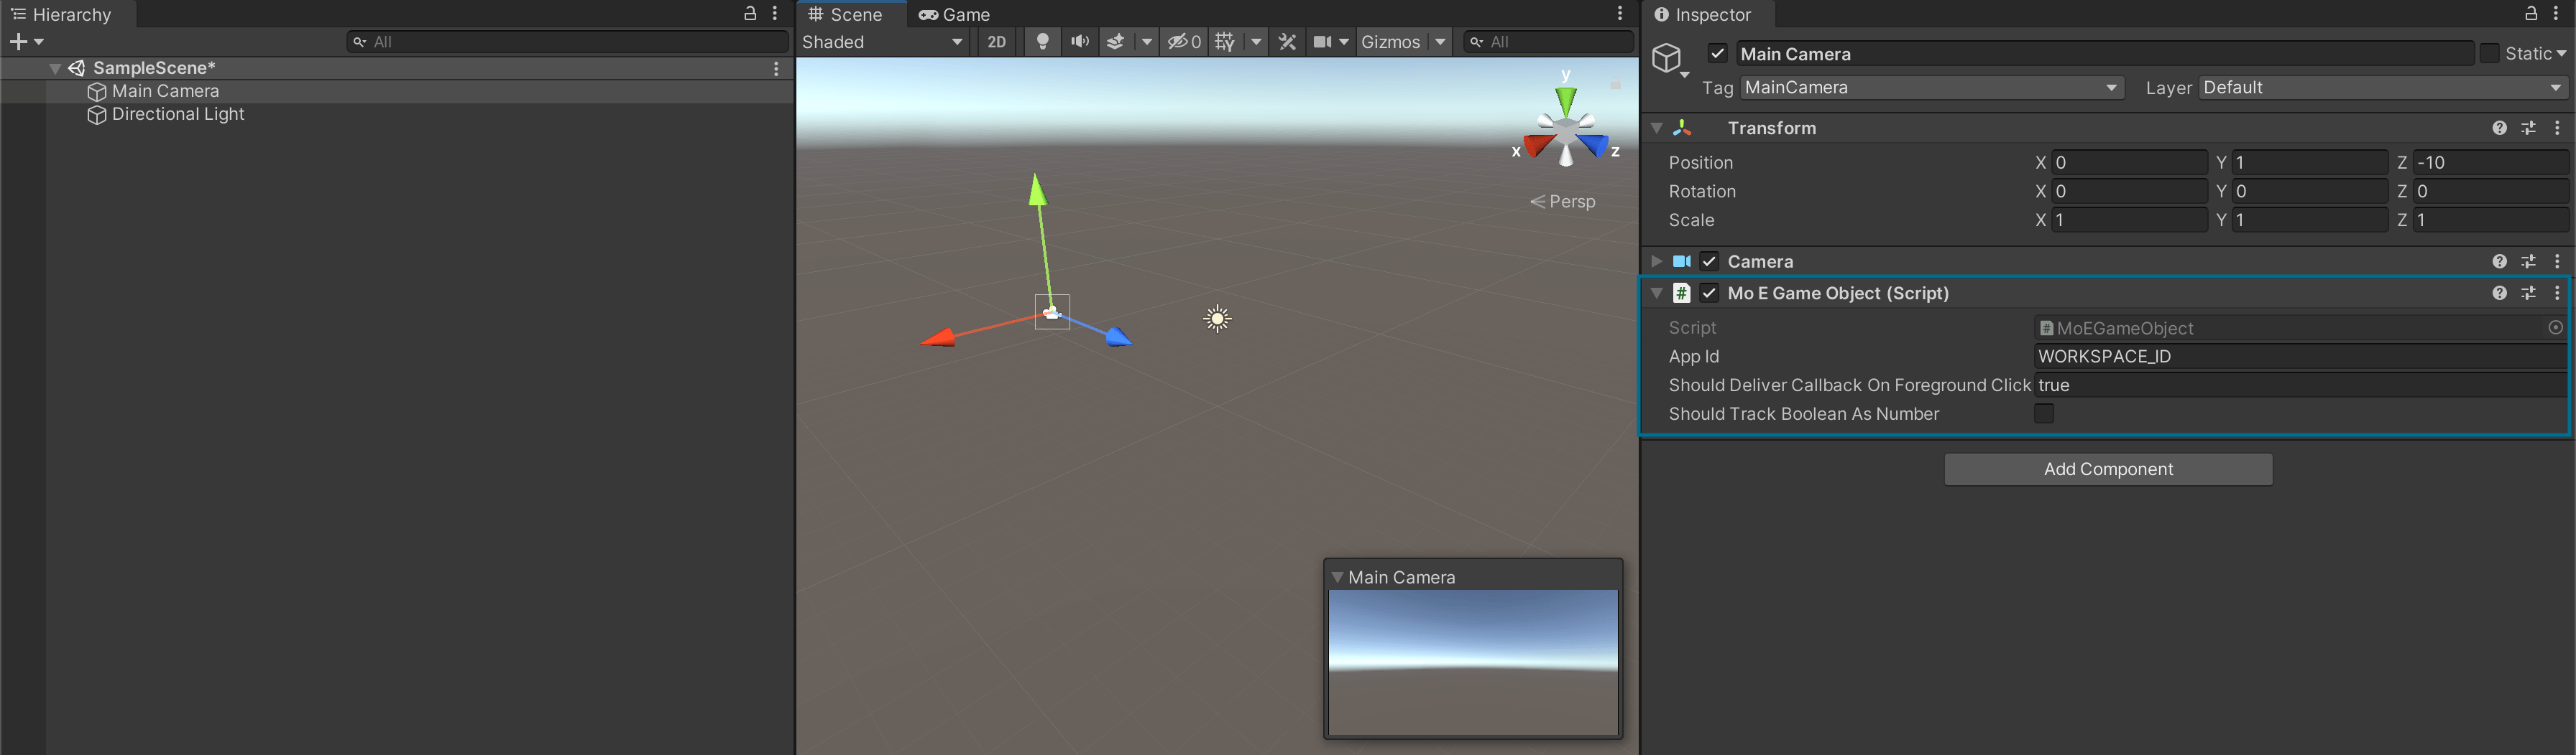Toggle scene effects (skybox/fog) icon
This screenshot has width=2576, height=755.
(x=1115, y=42)
